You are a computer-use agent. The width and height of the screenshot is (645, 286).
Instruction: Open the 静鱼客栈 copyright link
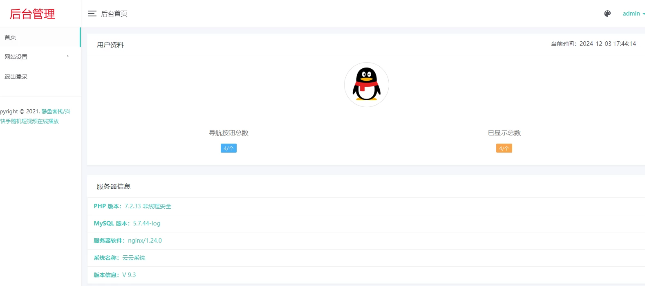coord(56,111)
